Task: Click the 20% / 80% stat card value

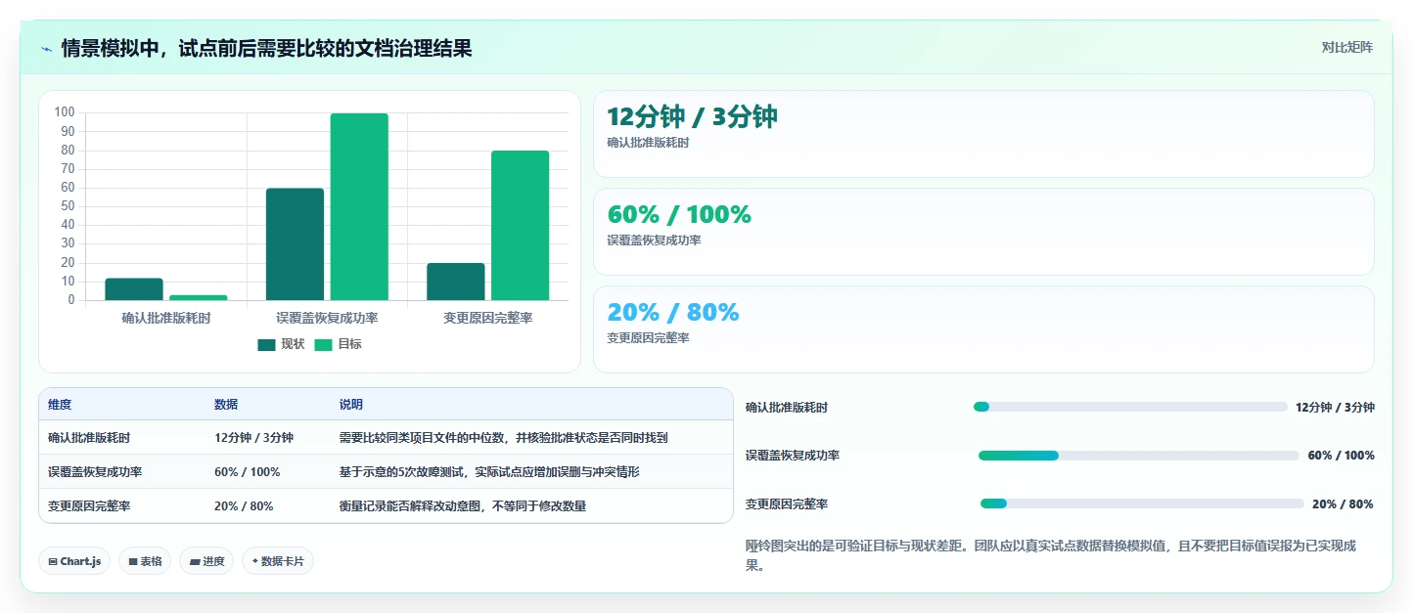Action: click(673, 312)
